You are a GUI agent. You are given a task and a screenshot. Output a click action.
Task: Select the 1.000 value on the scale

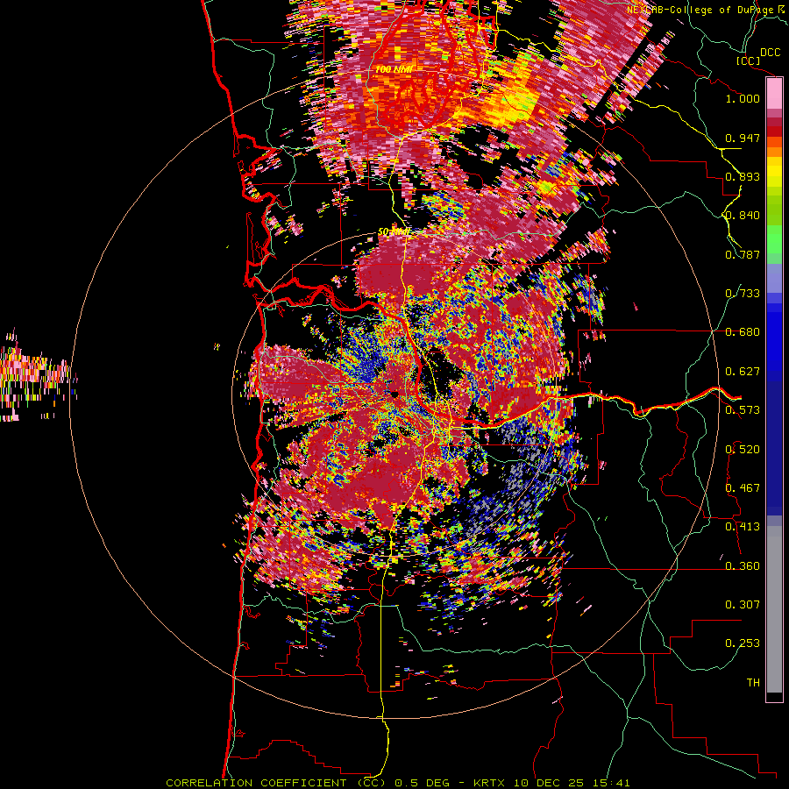(x=743, y=98)
